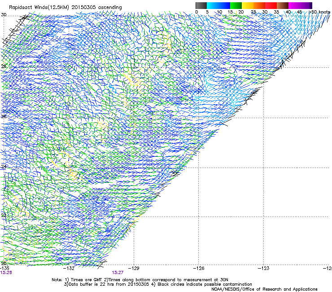
Task: Click the NOAA/NESDIS credit text
Action: coord(264,289)
